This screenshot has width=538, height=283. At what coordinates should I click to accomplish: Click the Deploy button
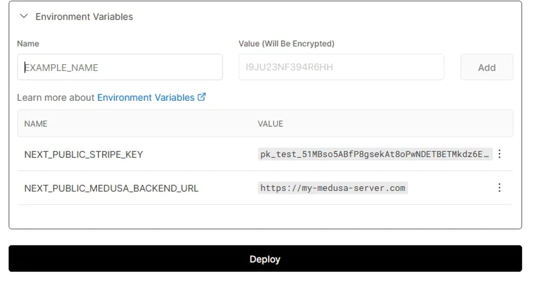[265, 259]
